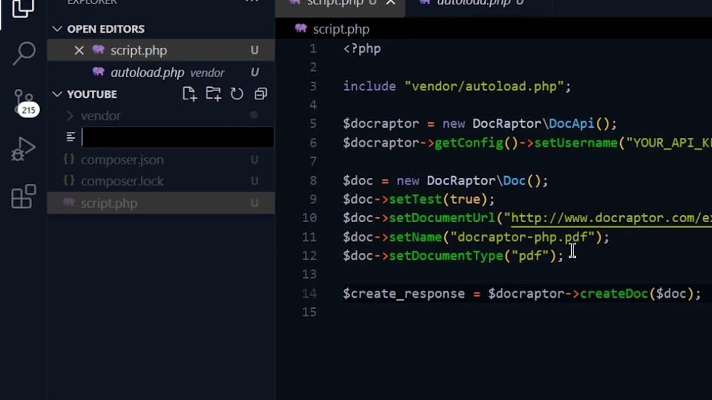Open composer.json in the file tree
The image size is (712, 400).
(x=122, y=160)
